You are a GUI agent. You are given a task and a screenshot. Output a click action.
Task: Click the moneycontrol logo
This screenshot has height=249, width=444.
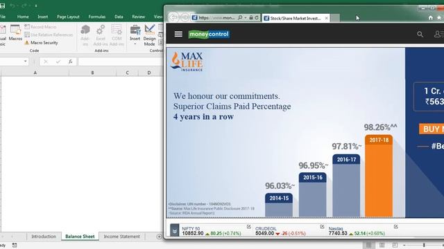[209, 34]
